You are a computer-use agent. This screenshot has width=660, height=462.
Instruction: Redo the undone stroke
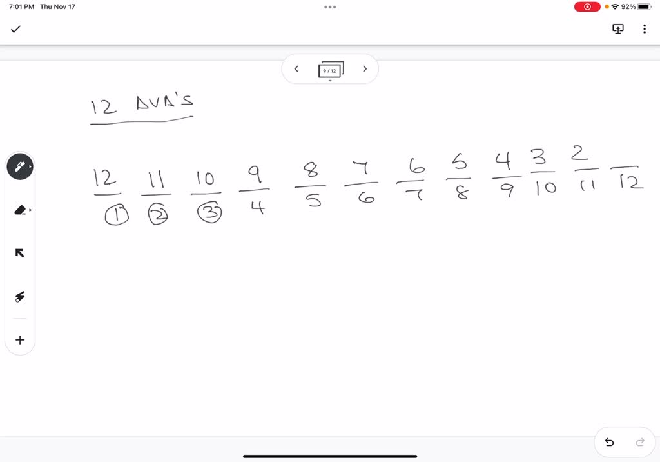coord(640,442)
